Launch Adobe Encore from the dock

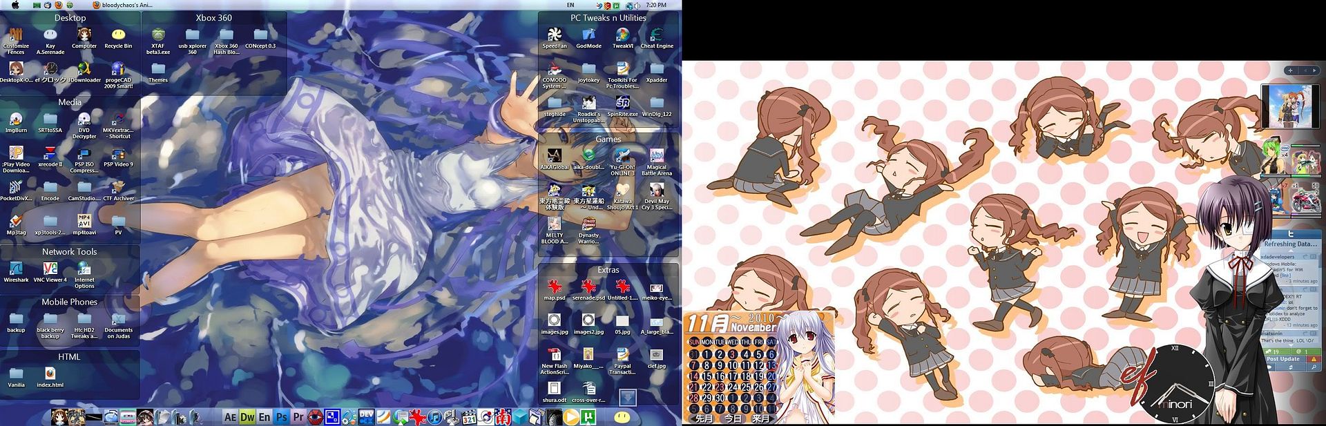(264, 416)
